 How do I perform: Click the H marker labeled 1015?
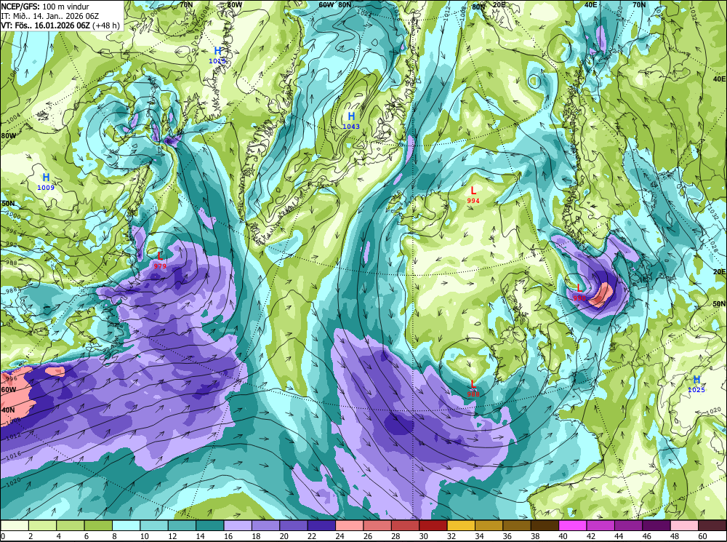click(217, 51)
